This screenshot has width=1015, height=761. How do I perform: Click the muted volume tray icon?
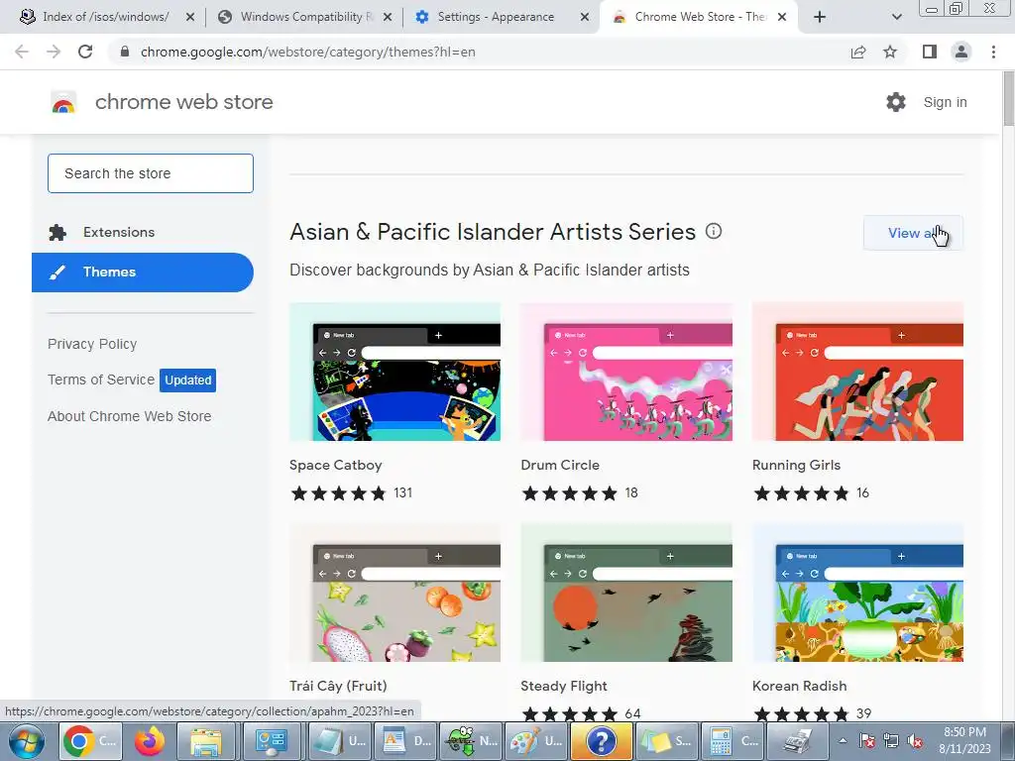[915, 741]
